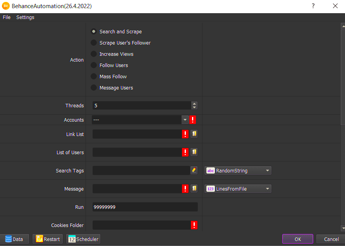
Task: Choose the Message Users action
Action: point(94,88)
